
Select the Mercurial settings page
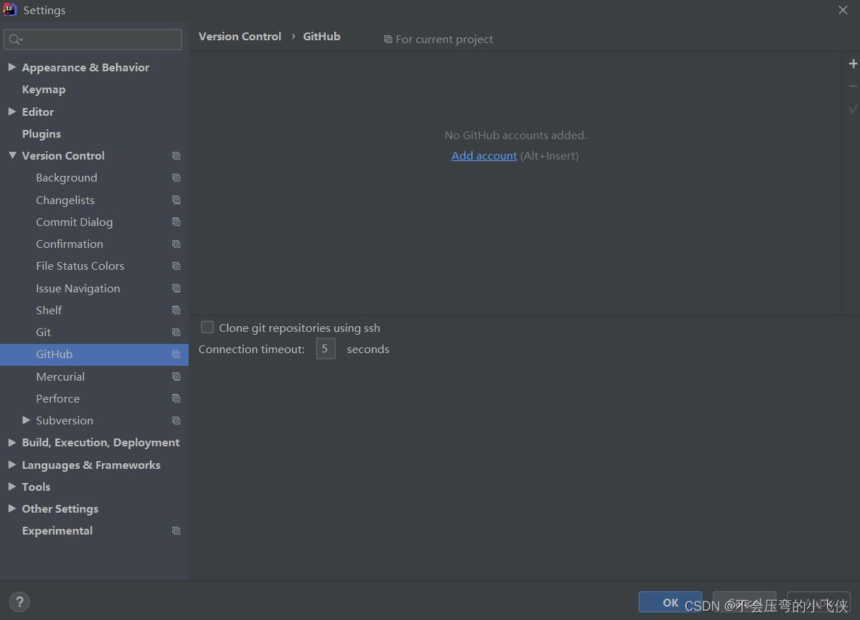(x=60, y=376)
